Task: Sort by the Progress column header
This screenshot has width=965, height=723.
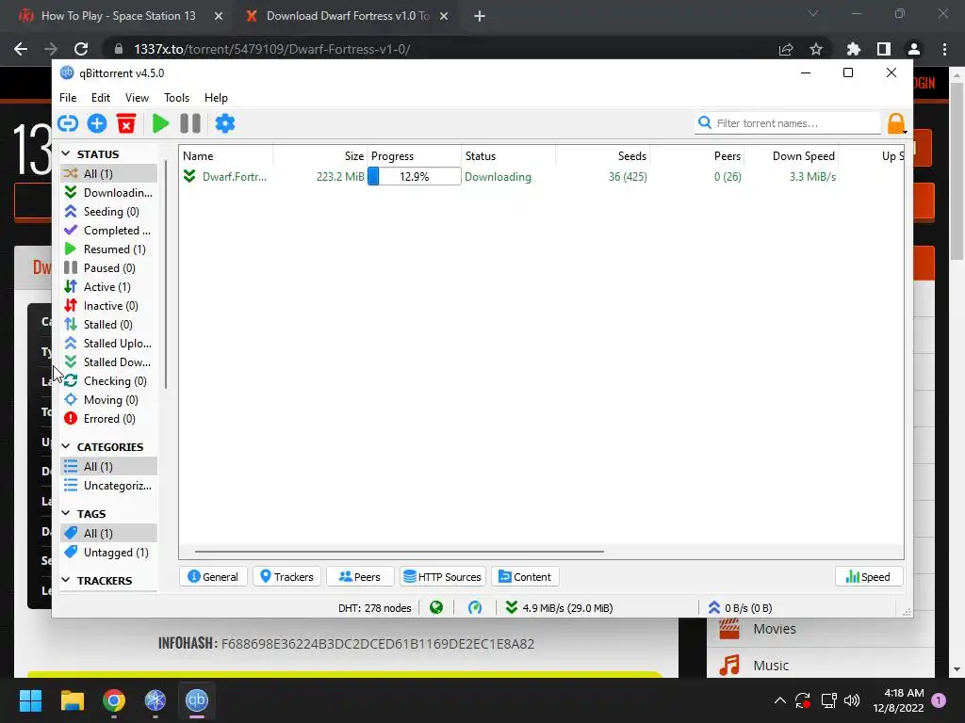Action: tap(415, 156)
